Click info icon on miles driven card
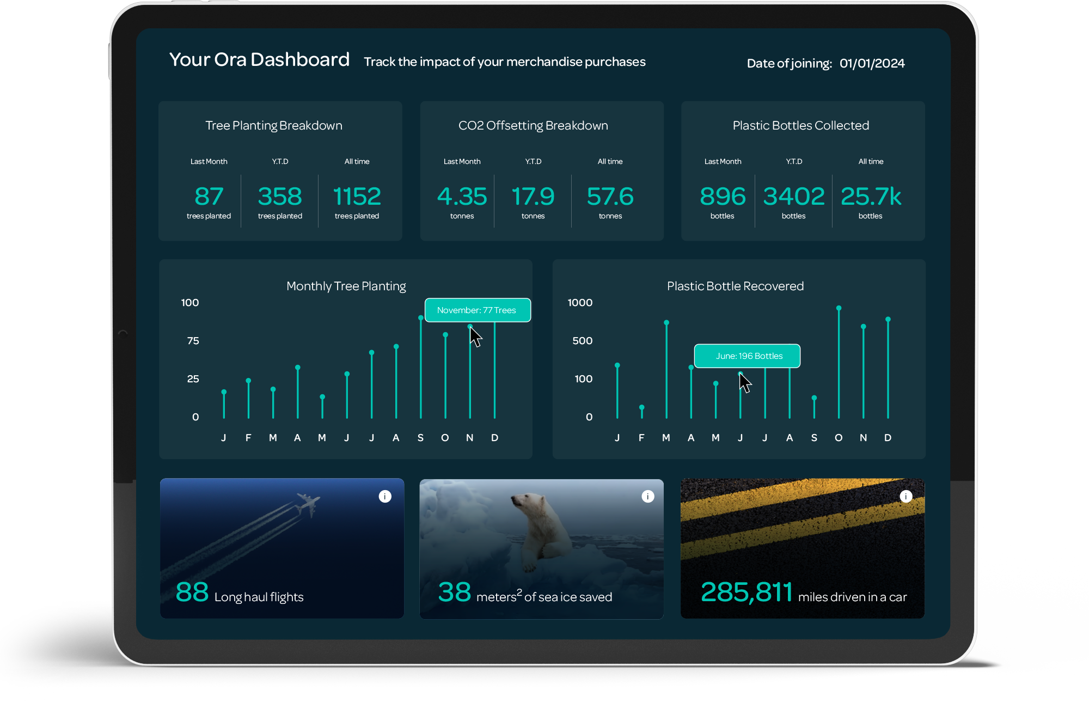 (x=906, y=496)
